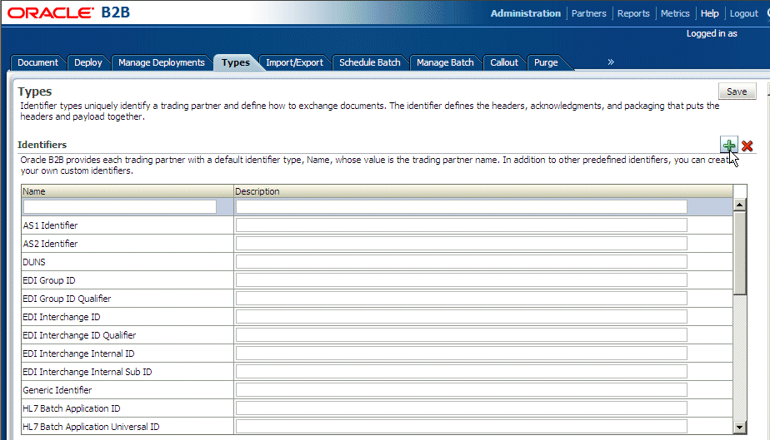Edit the Description for EDI Group ID
This screenshot has width=770, height=440.
pyautogui.click(x=461, y=280)
